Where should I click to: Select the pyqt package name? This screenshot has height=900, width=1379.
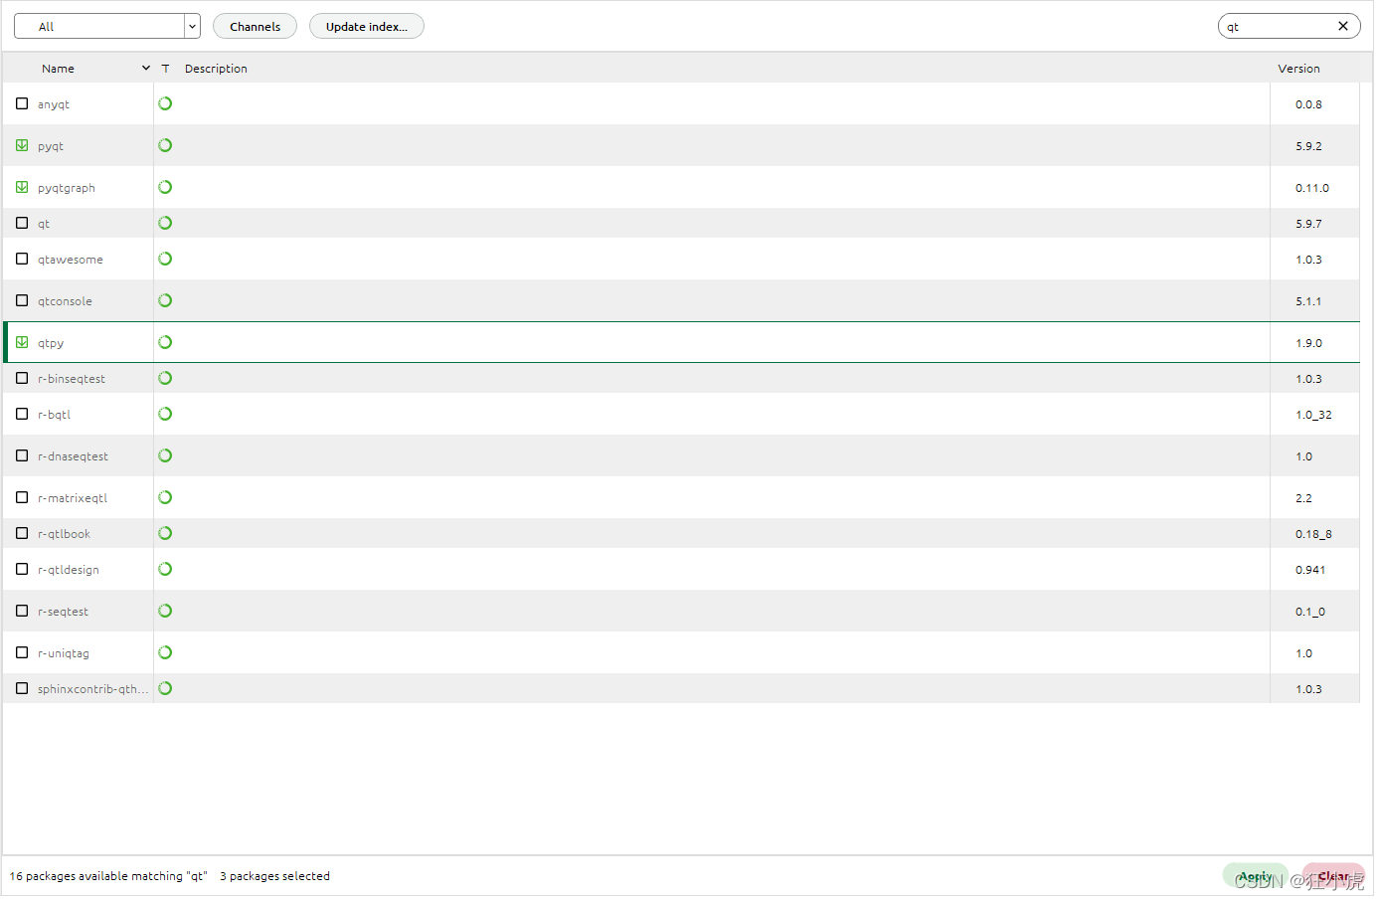(x=51, y=146)
